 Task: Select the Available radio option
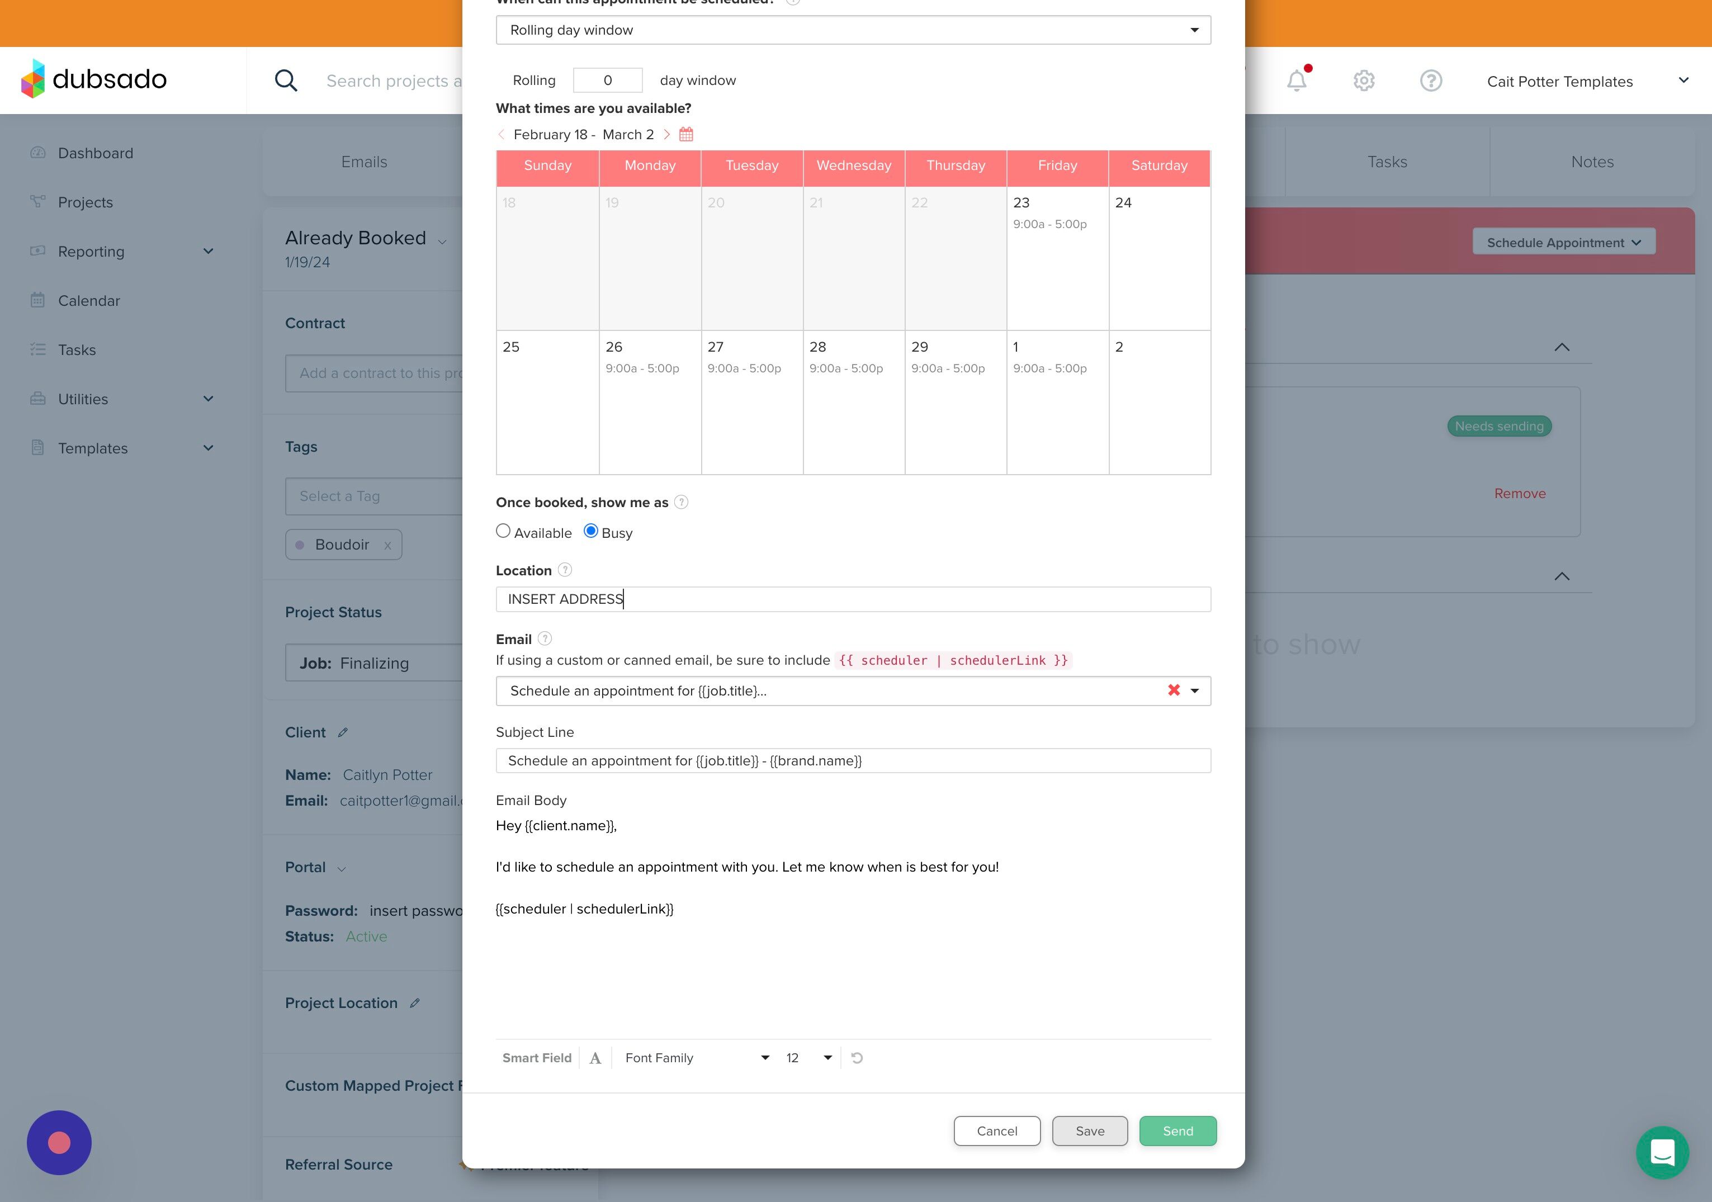[503, 531]
